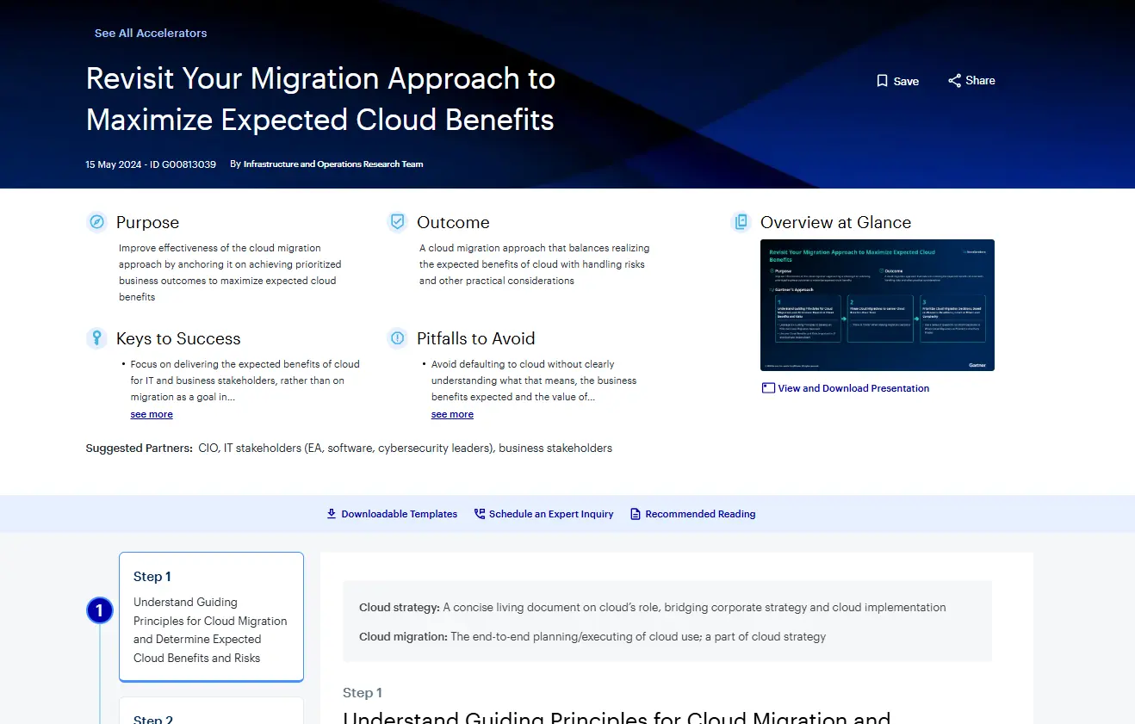Click the key icon beside Keys to Success
Screen dimensions: 1135x724
point(96,337)
